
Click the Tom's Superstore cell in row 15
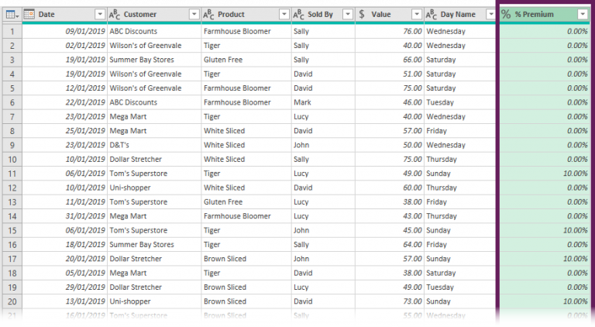(136, 230)
